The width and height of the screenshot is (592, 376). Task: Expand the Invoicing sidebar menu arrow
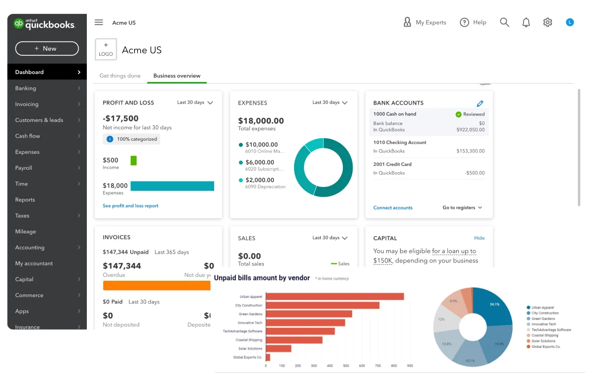coord(79,104)
